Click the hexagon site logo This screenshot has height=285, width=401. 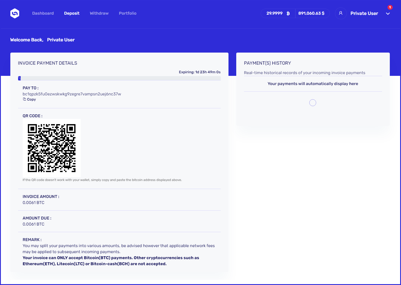[15, 13]
